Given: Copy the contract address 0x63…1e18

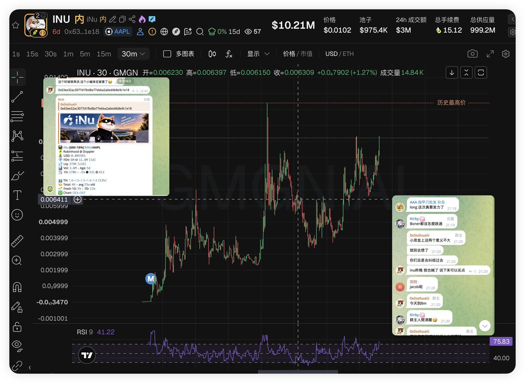Looking at the screenshot, I should pyautogui.click(x=82, y=31).
